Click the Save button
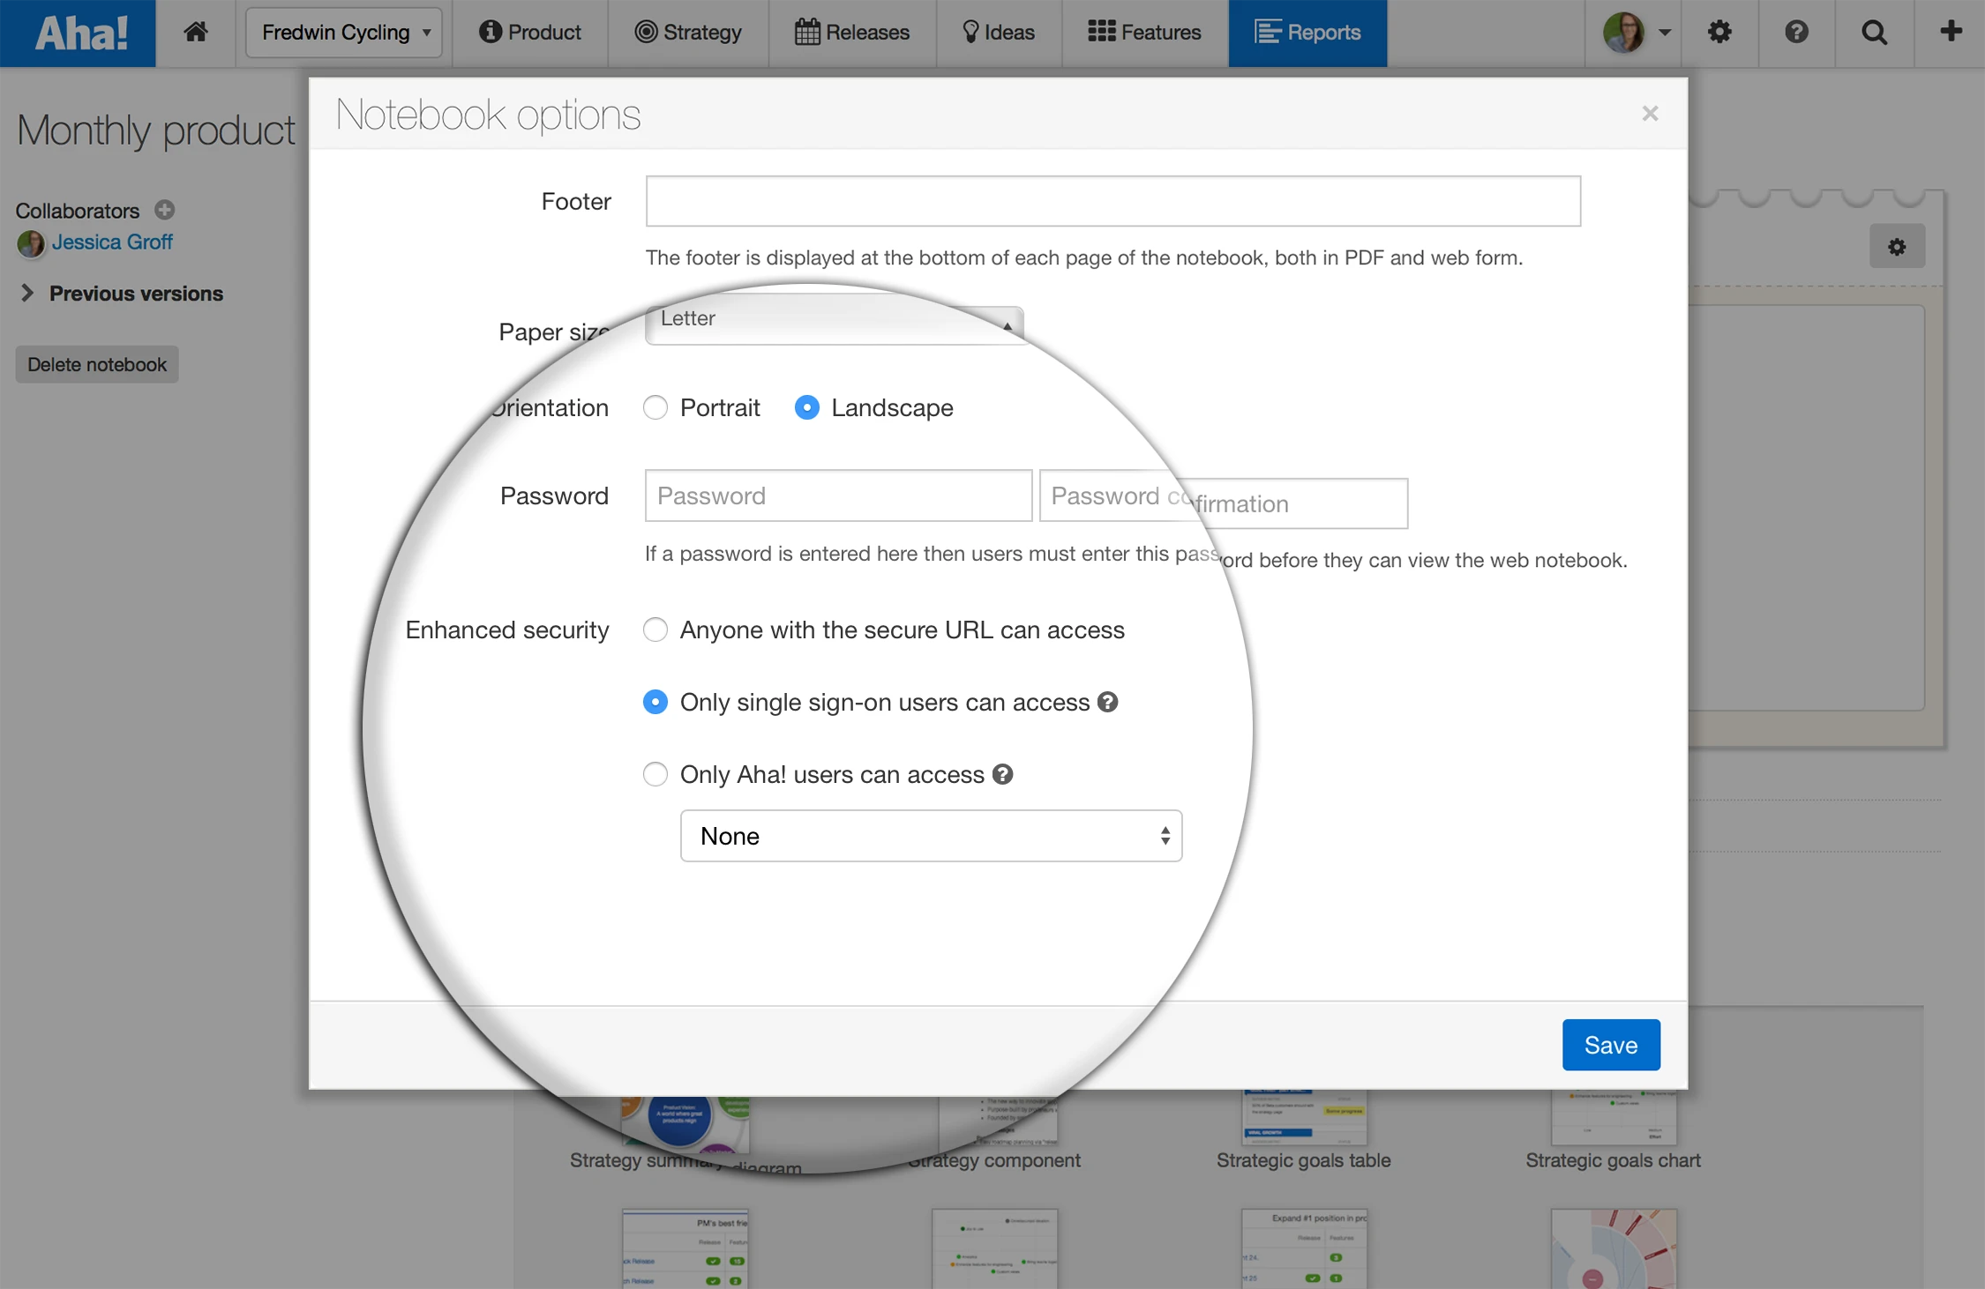 (x=1610, y=1045)
